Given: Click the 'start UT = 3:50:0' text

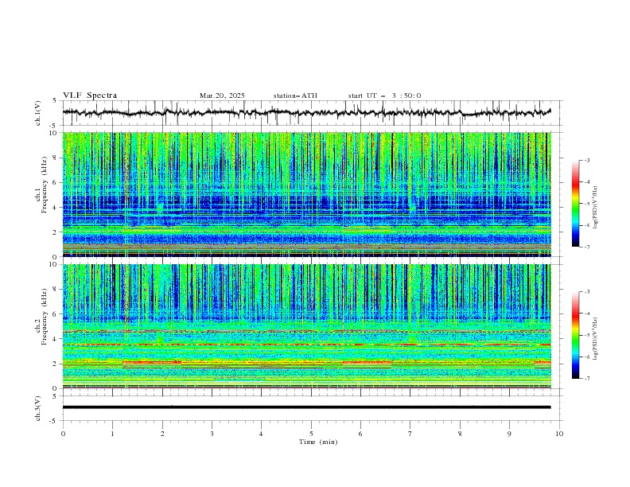Looking at the screenshot, I should (x=384, y=95).
